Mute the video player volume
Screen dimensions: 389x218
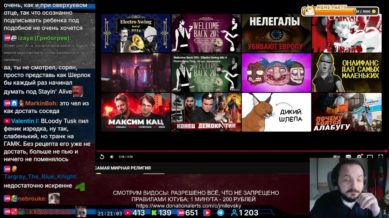coord(112,157)
